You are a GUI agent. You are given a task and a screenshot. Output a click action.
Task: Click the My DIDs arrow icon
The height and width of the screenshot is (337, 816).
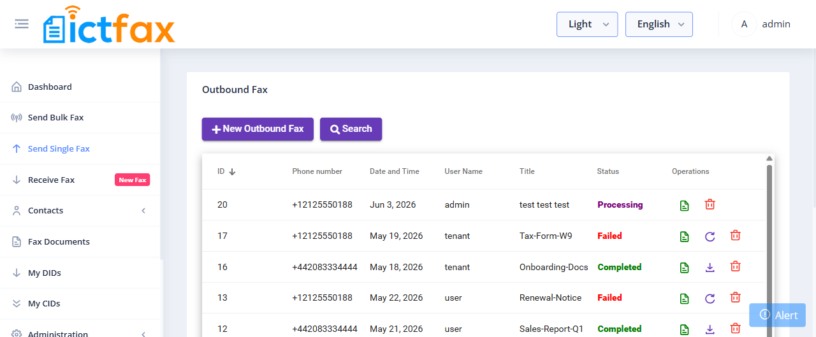point(17,273)
